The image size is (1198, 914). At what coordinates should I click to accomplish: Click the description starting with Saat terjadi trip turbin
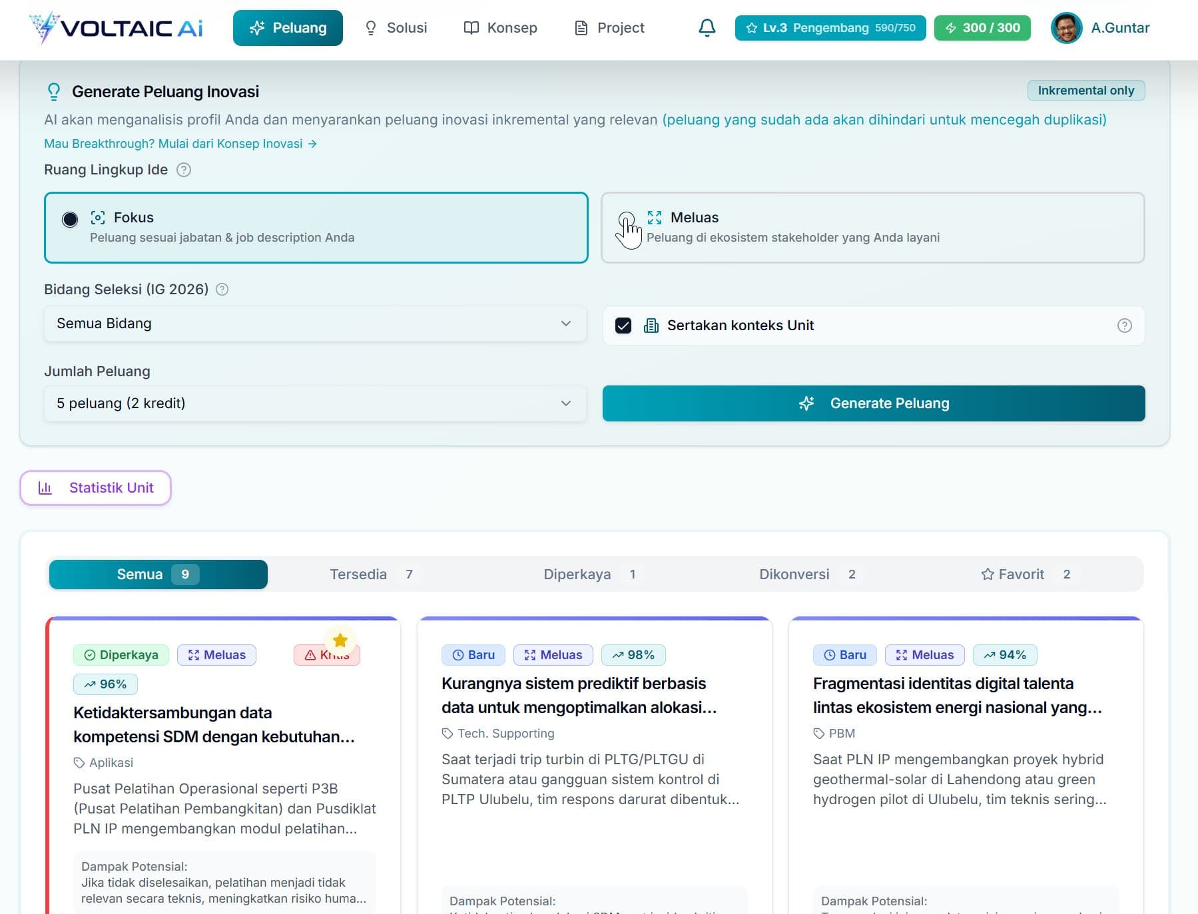coord(591,780)
